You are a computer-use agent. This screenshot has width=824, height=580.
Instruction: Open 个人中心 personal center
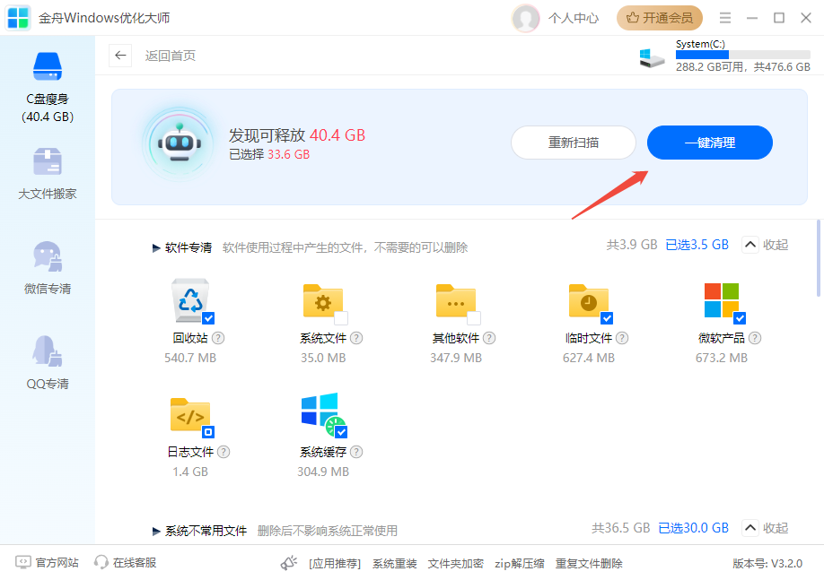(574, 18)
